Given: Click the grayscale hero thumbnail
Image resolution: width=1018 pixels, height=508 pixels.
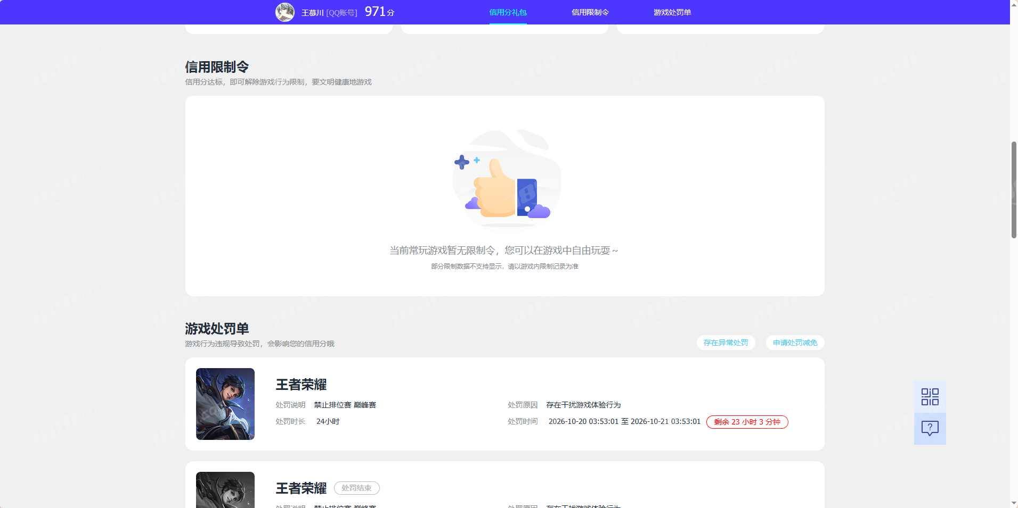Looking at the screenshot, I should (x=225, y=490).
